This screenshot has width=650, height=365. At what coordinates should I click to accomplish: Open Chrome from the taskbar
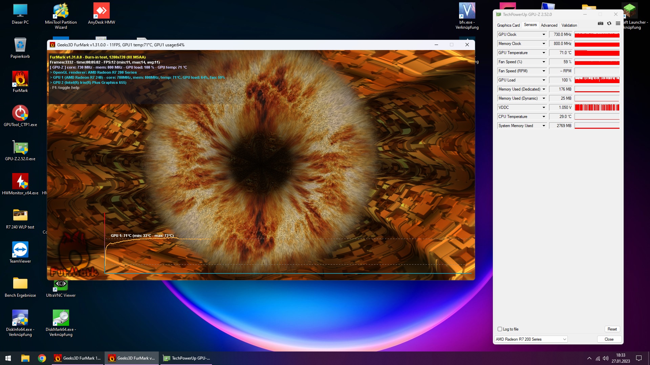42,358
